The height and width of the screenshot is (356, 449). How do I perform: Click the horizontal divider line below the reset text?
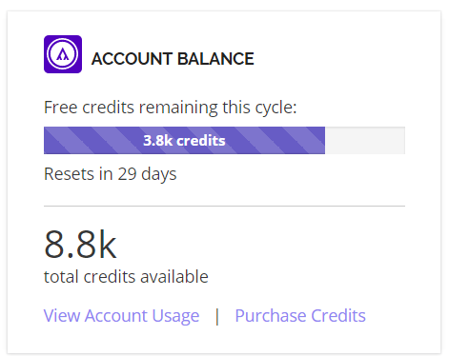tap(224, 206)
